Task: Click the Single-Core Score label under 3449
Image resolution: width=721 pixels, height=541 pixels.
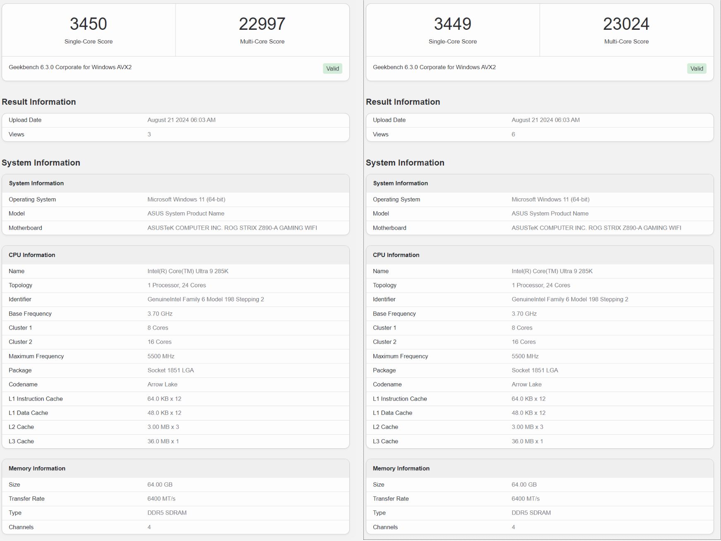Action: (x=453, y=41)
